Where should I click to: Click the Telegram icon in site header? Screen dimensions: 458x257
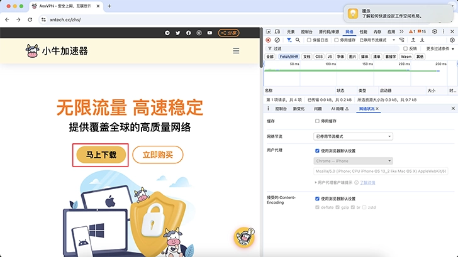167,33
